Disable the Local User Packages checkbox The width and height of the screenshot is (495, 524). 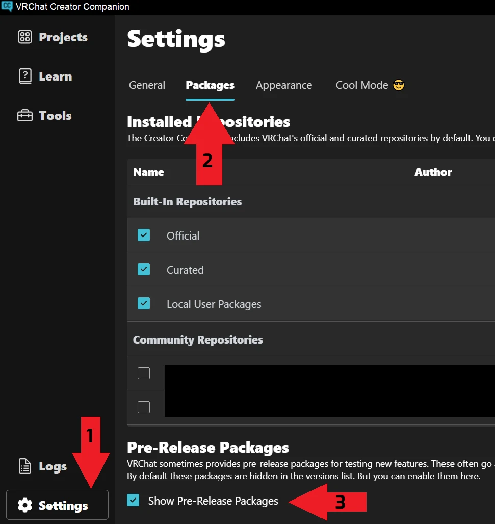click(x=144, y=303)
